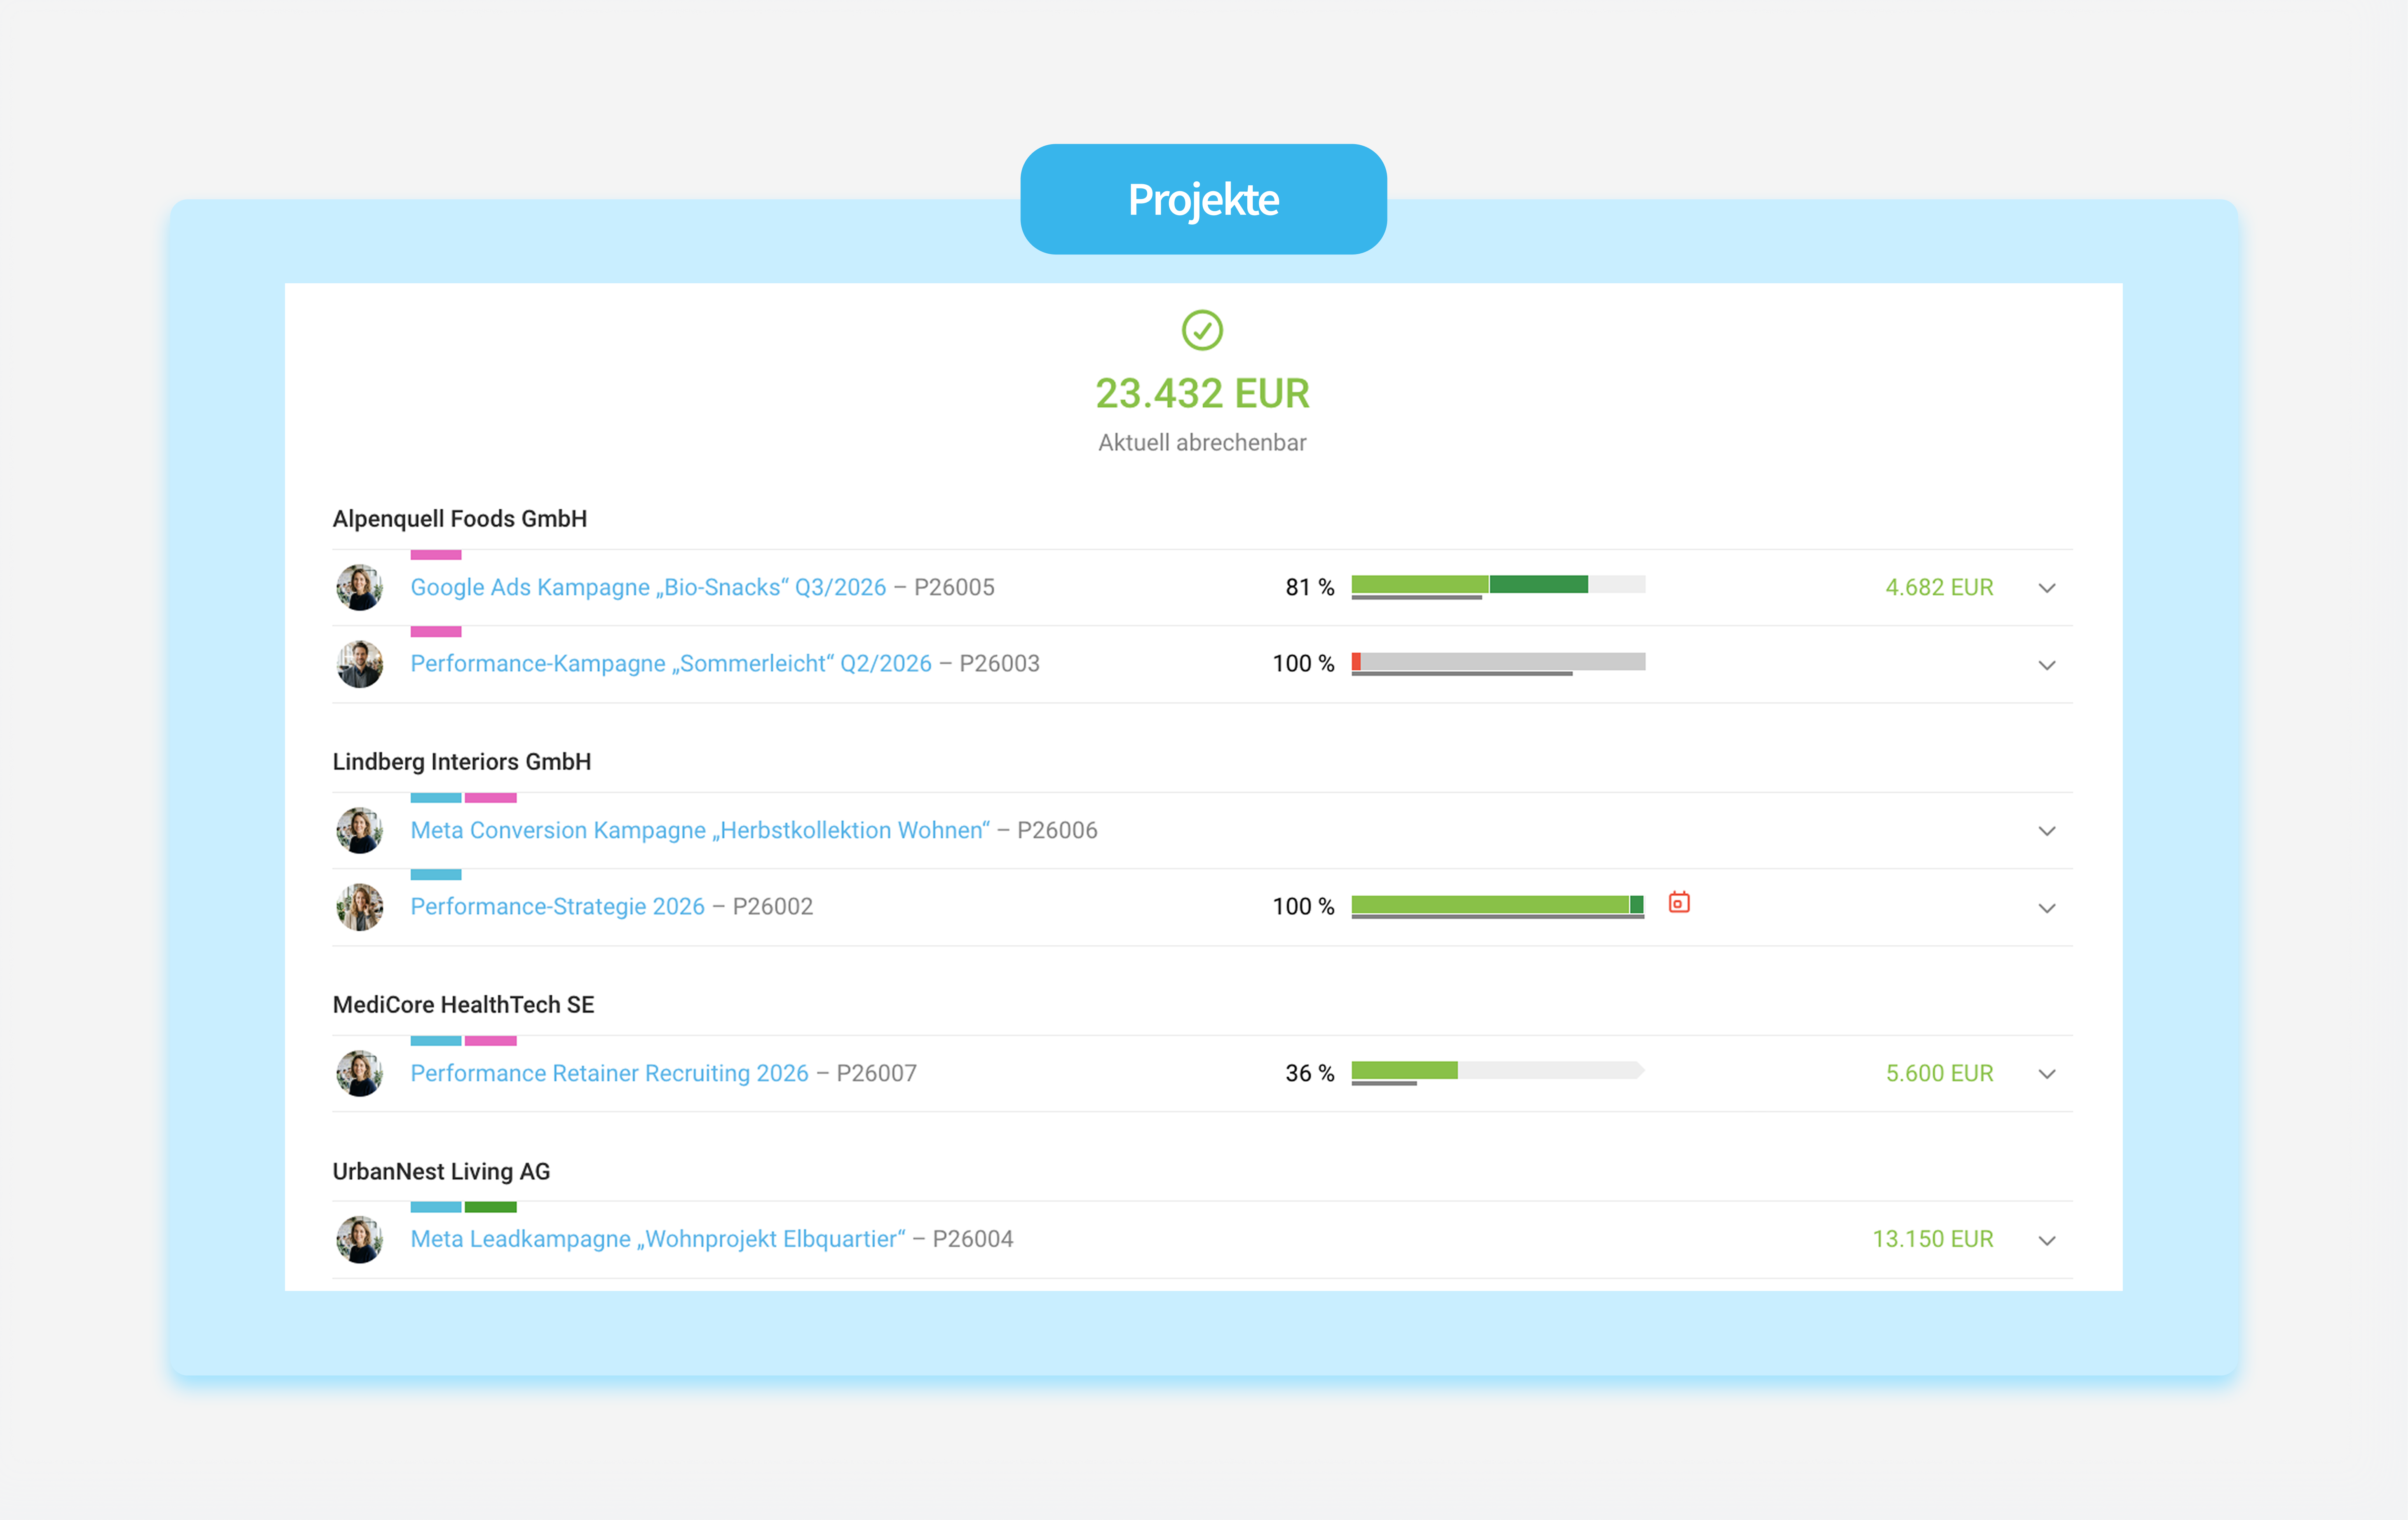Expand the Meta Leadkampagne Wohnprojekt Elbquartier row
The height and width of the screenshot is (1520, 2408).
(2047, 1240)
